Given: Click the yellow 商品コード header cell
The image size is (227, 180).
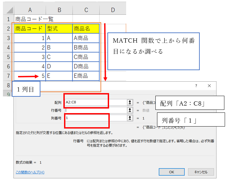Looking at the screenshot, I should click(30, 29).
